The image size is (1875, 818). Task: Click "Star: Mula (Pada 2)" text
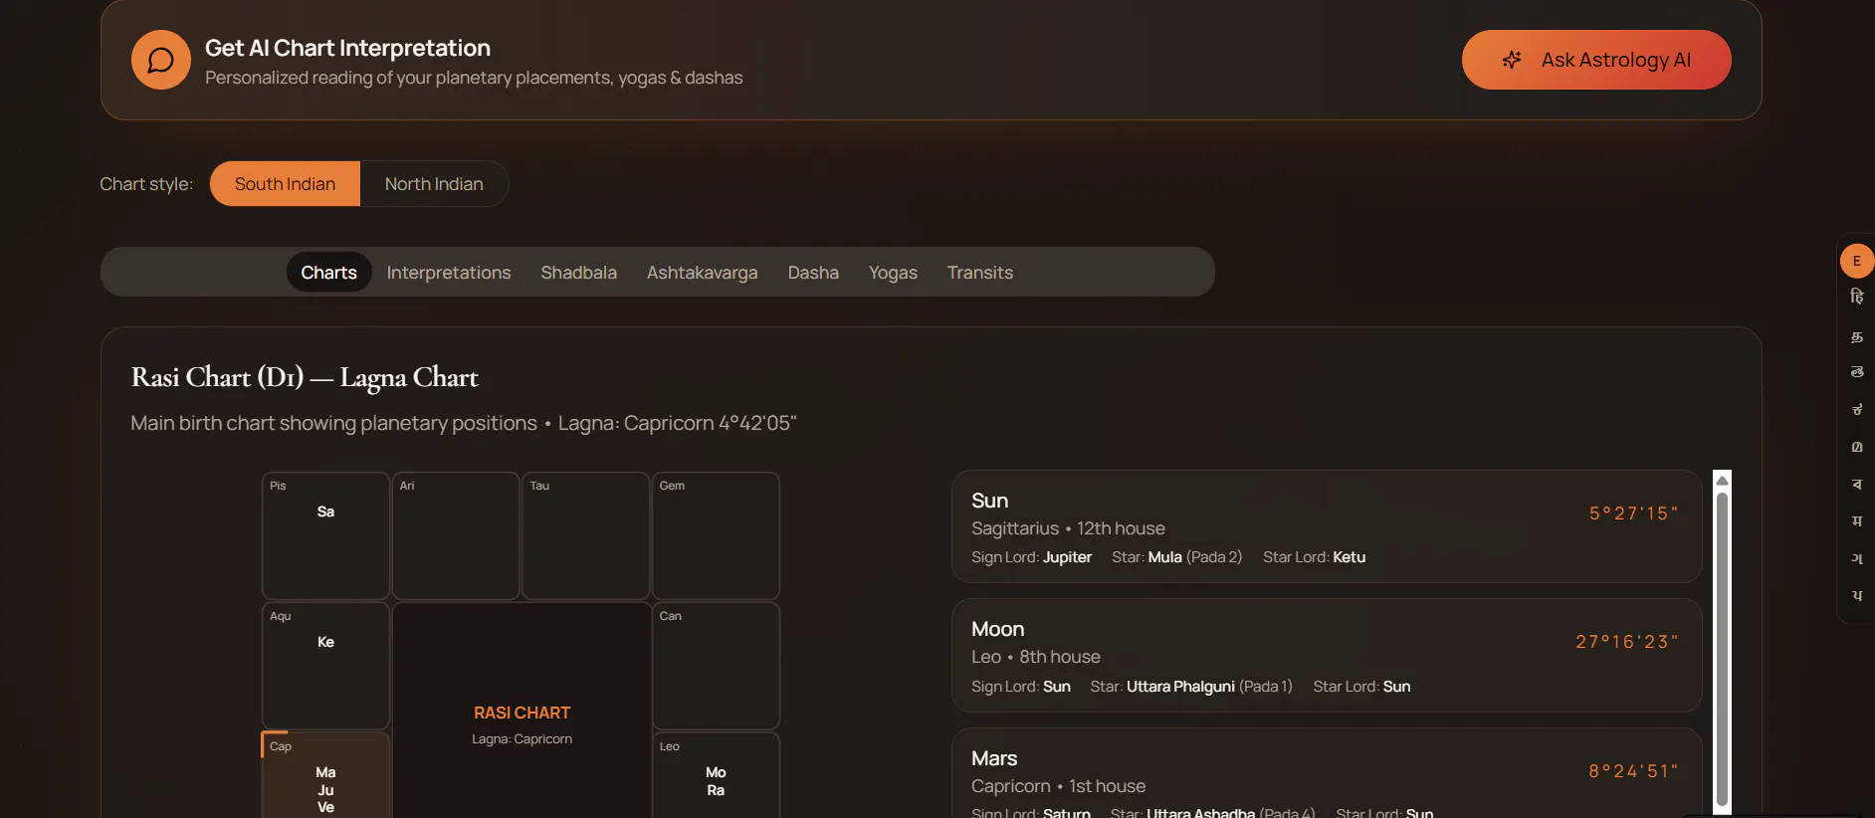pyautogui.click(x=1177, y=557)
